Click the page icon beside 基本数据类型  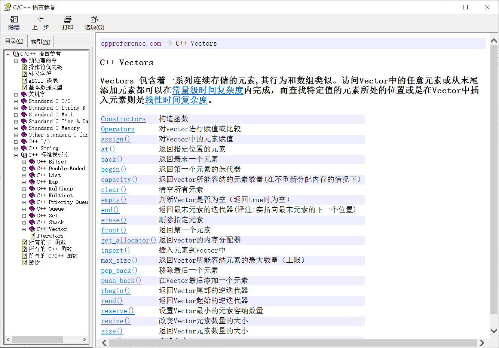click(25, 88)
